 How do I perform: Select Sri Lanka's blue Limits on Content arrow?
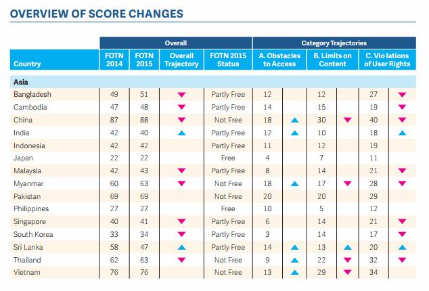coord(348,248)
